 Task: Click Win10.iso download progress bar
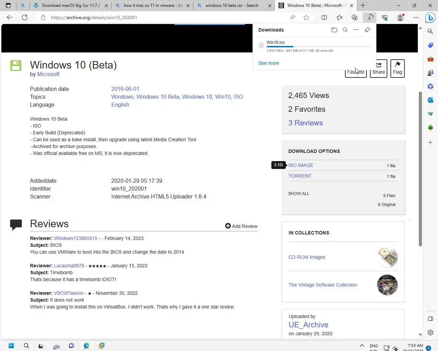pos(318,46)
